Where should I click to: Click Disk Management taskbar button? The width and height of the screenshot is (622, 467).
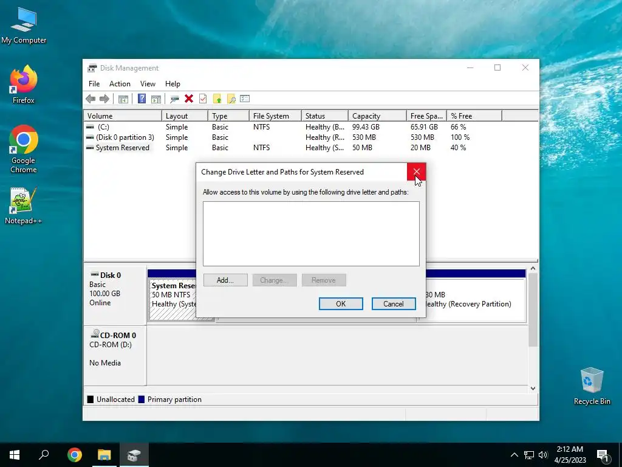134,455
